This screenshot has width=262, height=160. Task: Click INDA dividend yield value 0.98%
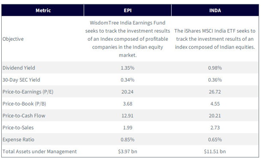(x=215, y=68)
